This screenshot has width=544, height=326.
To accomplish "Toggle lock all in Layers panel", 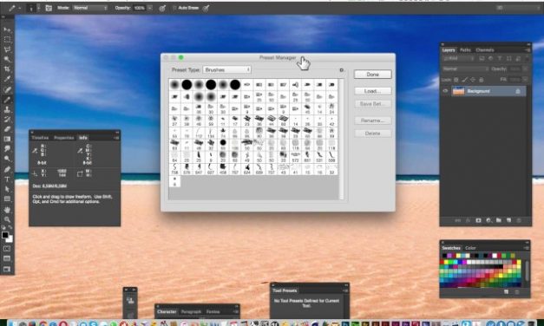I will click(x=481, y=80).
